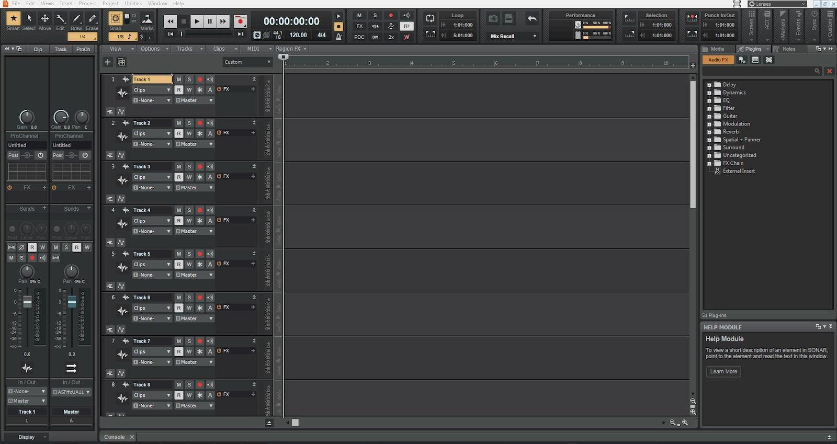The height and width of the screenshot is (444, 837).
Task: Toggle the Snap to grid button
Action: point(116,19)
